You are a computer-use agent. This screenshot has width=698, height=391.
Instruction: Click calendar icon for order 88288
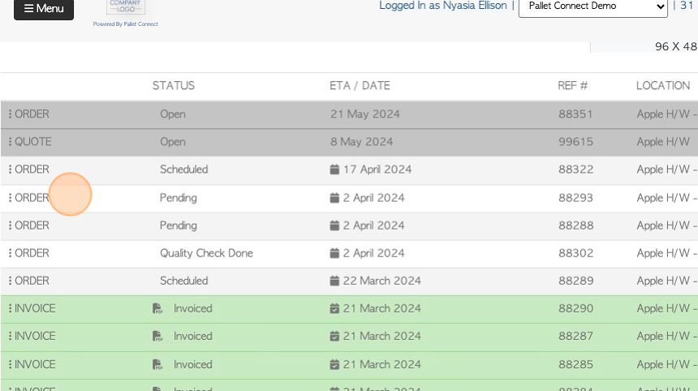(x=334, y=225)
